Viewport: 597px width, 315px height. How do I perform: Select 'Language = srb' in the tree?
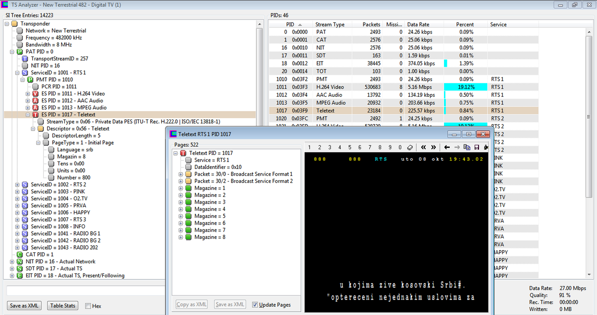75,150
